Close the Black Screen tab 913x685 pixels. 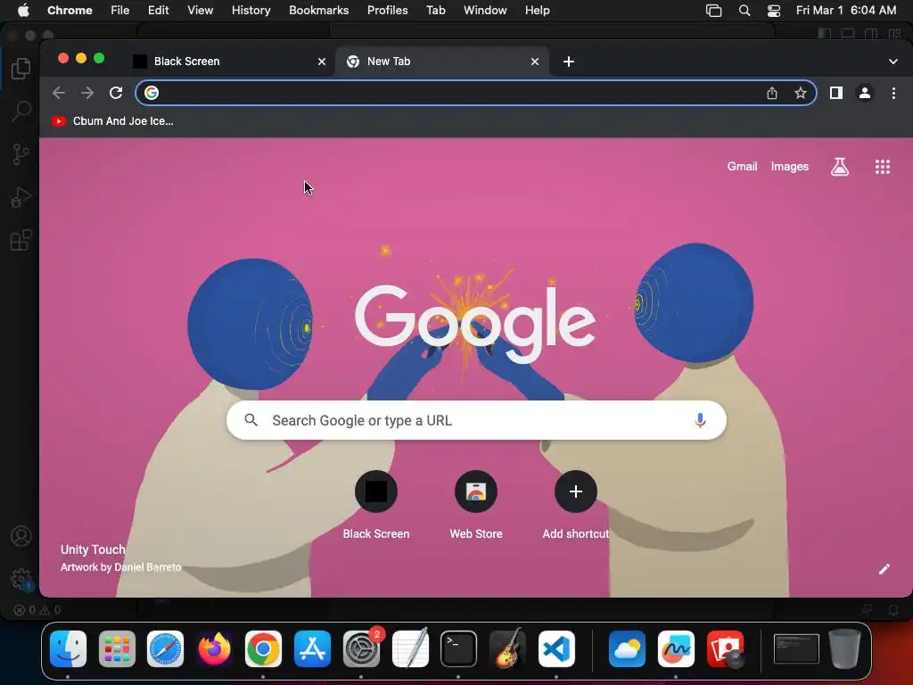(321, 62)
